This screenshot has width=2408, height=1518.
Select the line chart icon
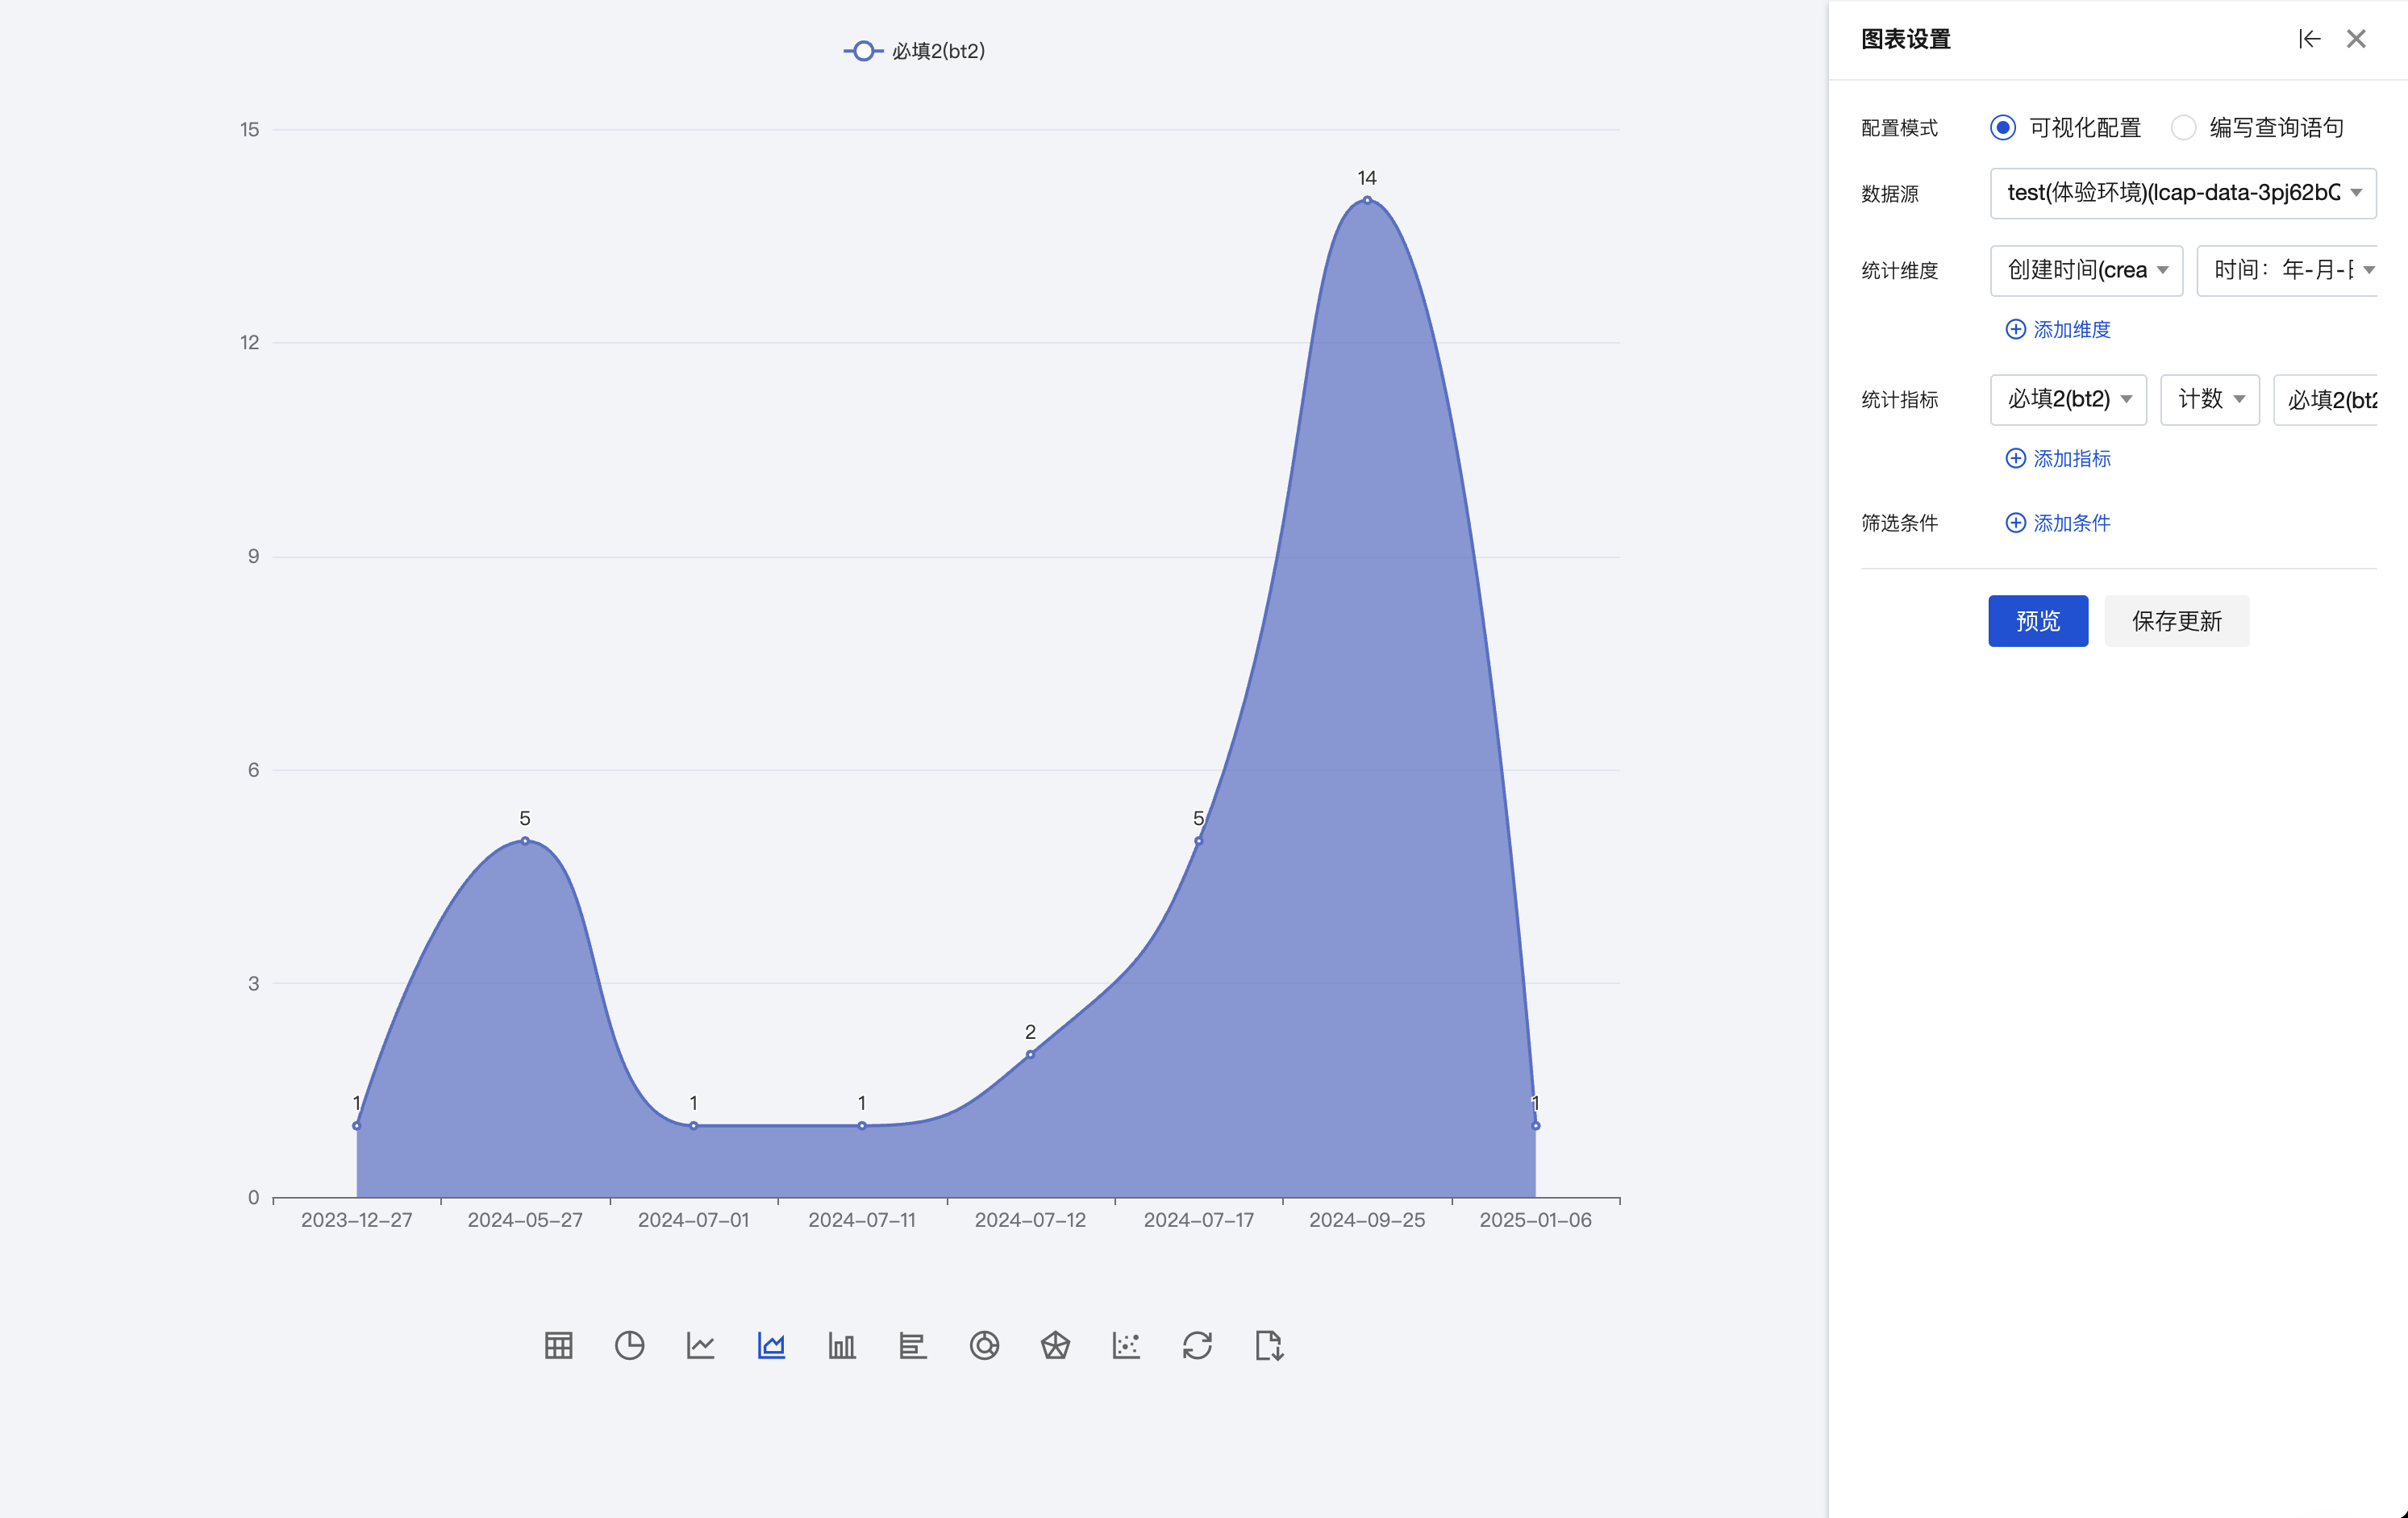click(x=700, y=1345)
